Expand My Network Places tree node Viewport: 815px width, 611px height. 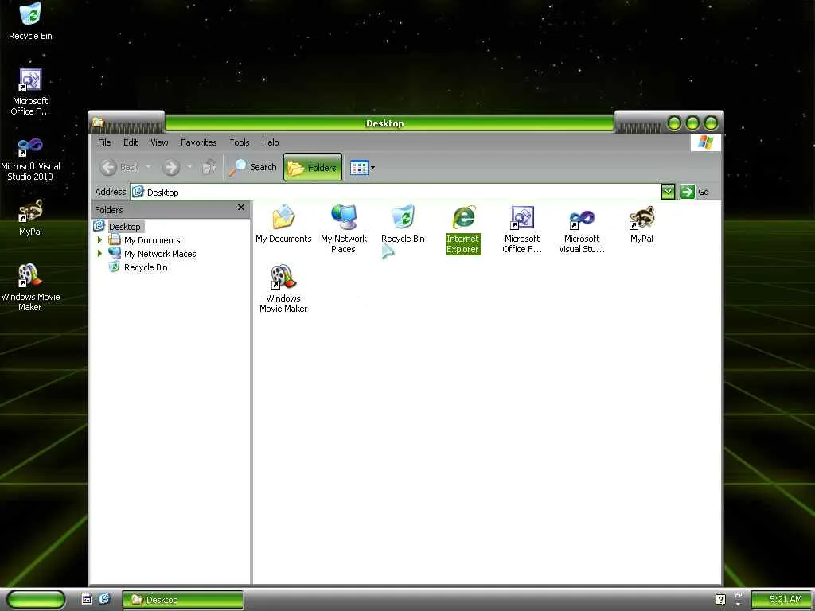pyautogui.click(x=99, y=254)
